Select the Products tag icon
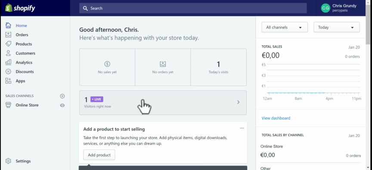The image size is (372, 170). tap(8, 44)
